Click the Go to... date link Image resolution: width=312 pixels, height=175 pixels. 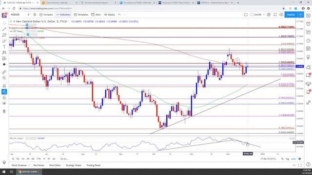[64, 159]
